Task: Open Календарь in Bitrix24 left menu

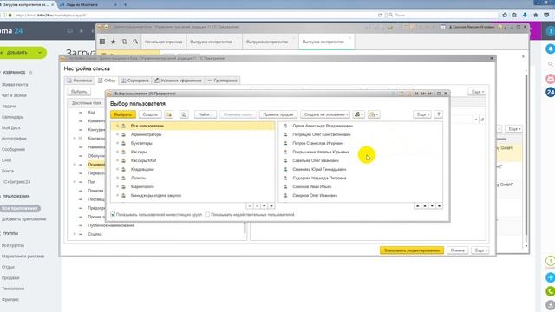Action: 12,117
